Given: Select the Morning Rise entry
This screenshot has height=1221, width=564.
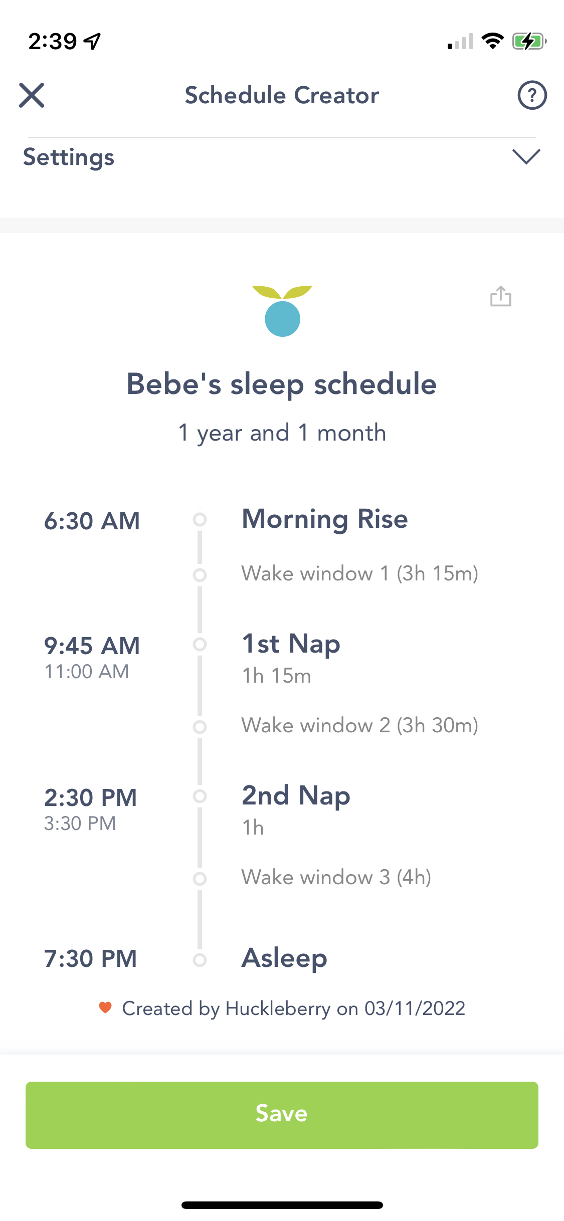Looking at the screenshot, I should click(325, 519).
